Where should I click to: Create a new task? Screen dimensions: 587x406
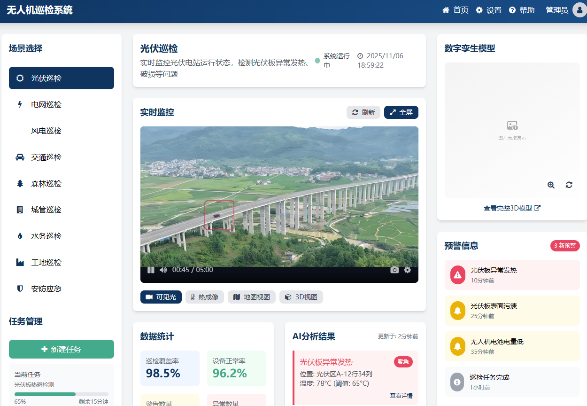[x=62, y=349]
